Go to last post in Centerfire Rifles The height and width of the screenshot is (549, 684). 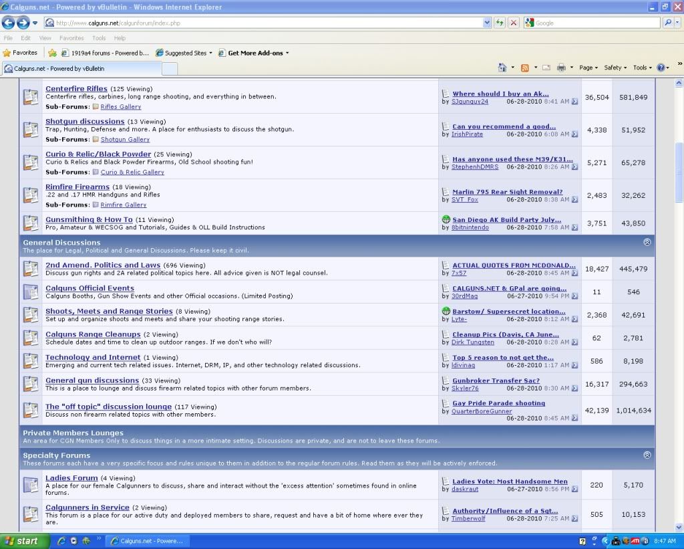point(574,102)
